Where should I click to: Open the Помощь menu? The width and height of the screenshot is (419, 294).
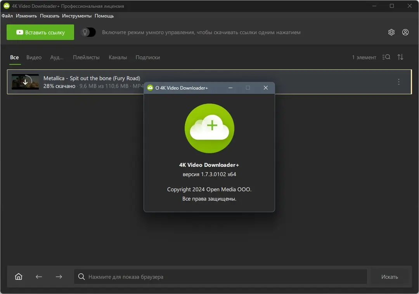click(x=104, y=16)
